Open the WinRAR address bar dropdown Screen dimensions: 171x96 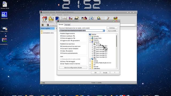136,25
